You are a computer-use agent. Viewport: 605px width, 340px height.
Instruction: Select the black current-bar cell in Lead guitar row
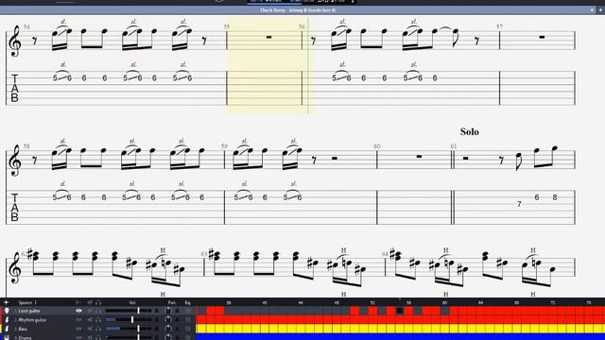(x=399, y=311)
